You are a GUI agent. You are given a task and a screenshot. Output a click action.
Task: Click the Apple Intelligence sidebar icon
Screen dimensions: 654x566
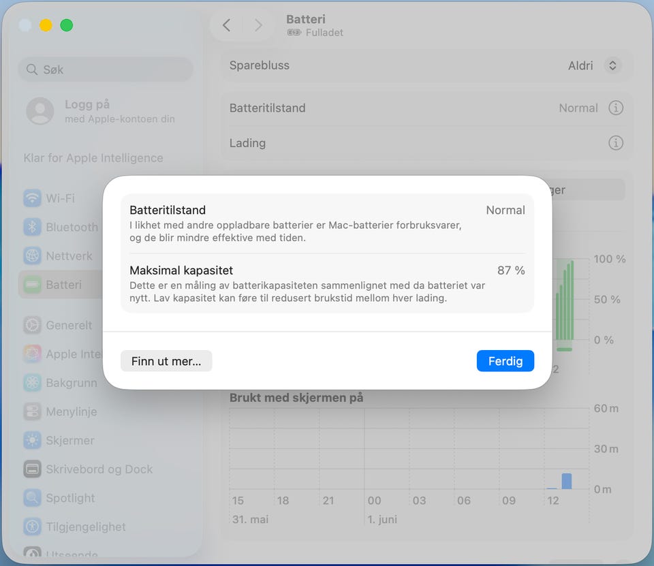point(32,353)
